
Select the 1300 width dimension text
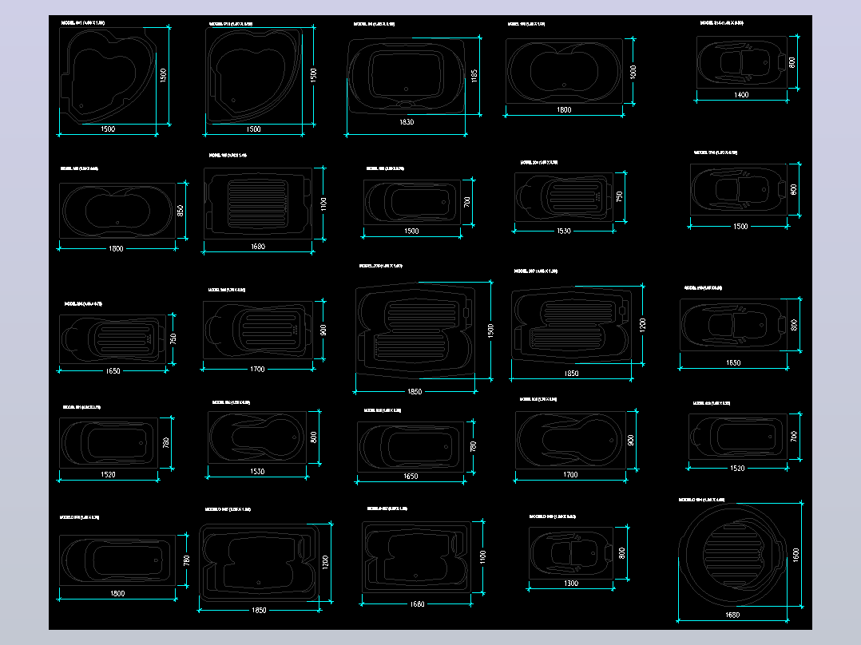571,584
